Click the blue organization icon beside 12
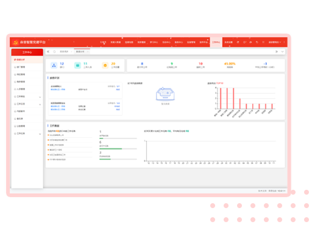Image resolution: width=312 pixels, height=227 pixels. tap(54, 65)
